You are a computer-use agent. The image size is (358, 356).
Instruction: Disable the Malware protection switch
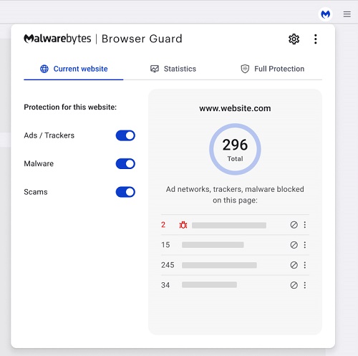coord(125,164)
